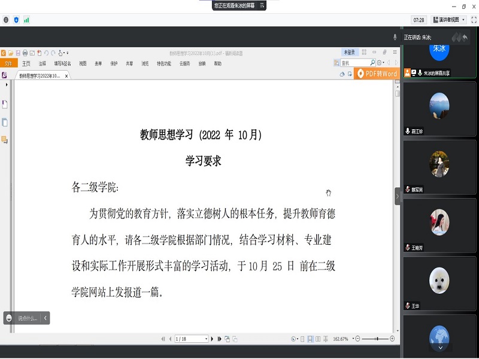Click the zoom out minus icon
479x359 pixels.
[357, 339]
